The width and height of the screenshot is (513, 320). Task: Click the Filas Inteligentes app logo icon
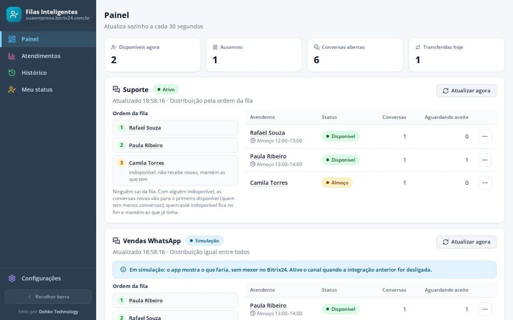[x=14, y=14]
